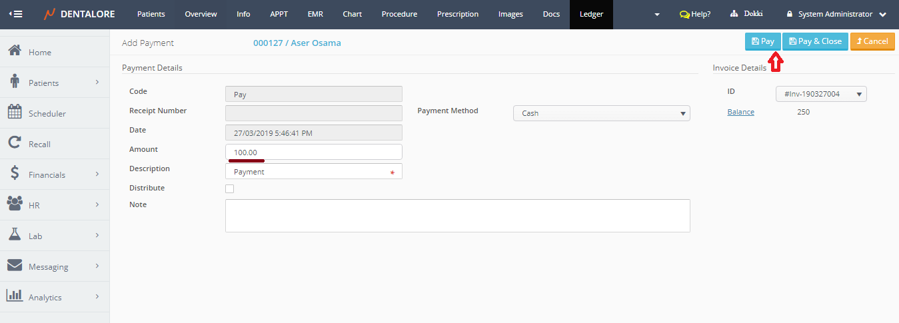Click the Scheduler calendar icon
This screenshot has width=899, height=323.
click(15, 113)
